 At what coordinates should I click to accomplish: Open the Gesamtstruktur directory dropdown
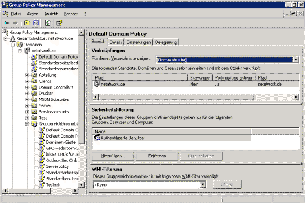point(295,60)
